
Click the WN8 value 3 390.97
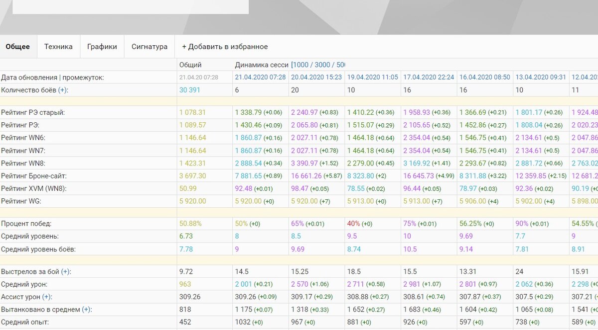coord(304,163)
